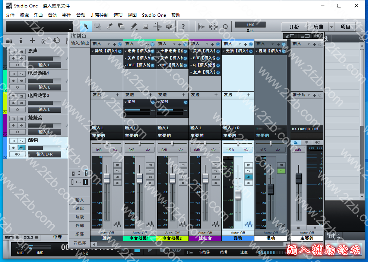Select the Paint pencil tool
368x262 pixels.
(134, 26)
